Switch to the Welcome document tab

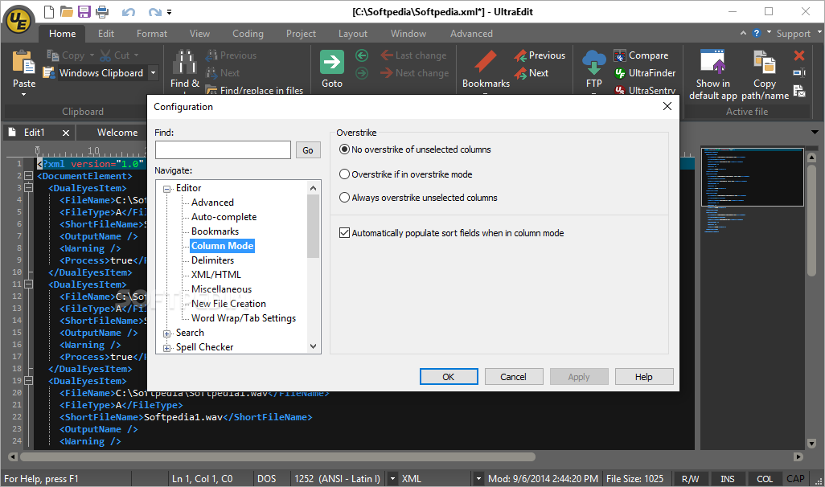coord(117,133)
